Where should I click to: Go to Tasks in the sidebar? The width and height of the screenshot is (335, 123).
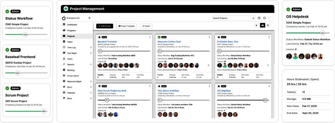click(x=70, y=42)
